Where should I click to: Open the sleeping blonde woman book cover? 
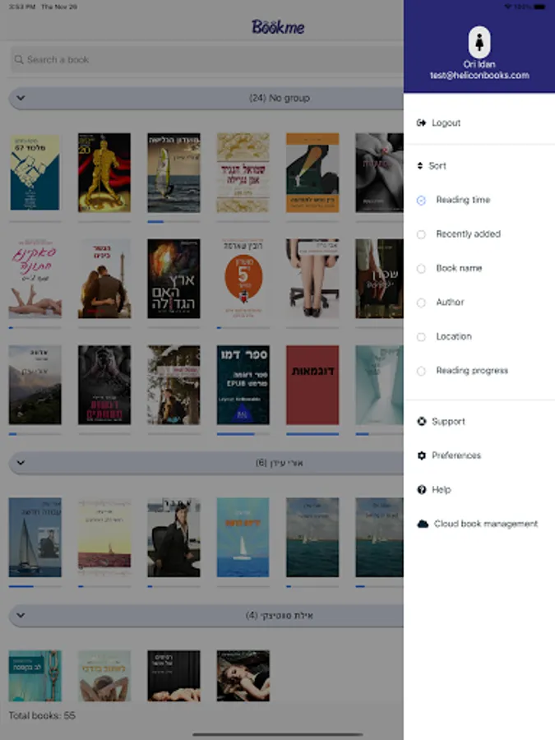click(243, 676)
